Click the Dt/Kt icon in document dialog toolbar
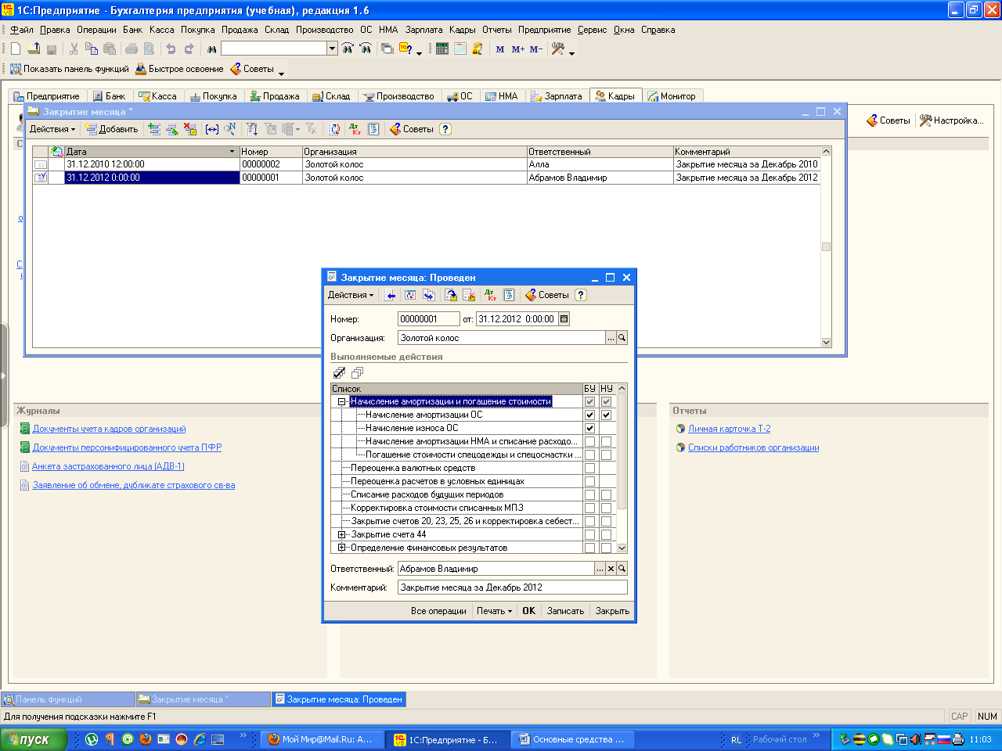The height and width of the screenshot is (751, 1002). [491, 295]
